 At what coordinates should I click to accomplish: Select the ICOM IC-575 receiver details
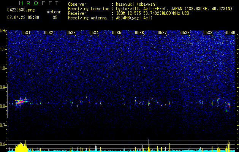152,13
